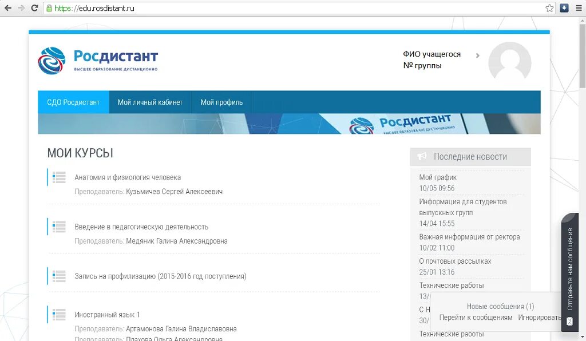586x341 pixels.
Task: Click the list icon beside Анатомия и физиология человека
Action: 59,177
